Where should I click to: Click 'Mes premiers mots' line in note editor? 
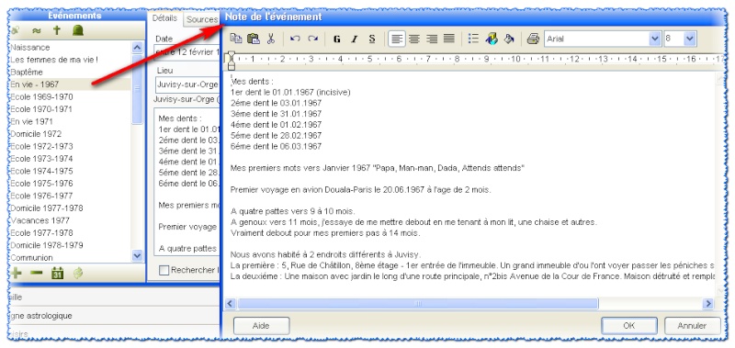pos(378,168)
